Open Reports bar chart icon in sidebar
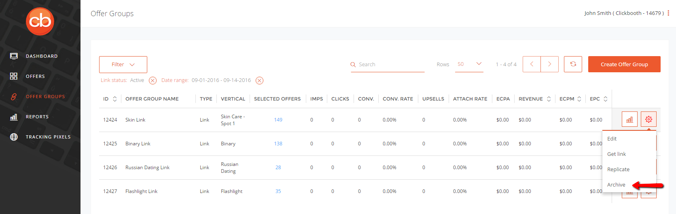Screen dimensions: 676x214 (14, 117)
